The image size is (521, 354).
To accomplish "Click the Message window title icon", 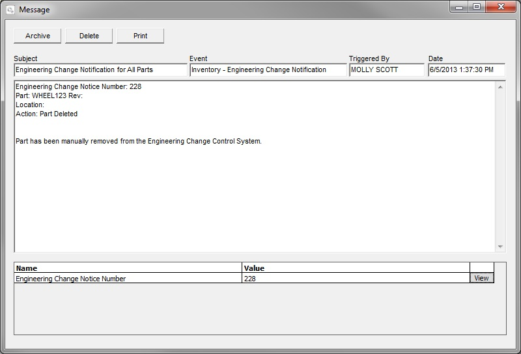I will click(x=10, y=10).
